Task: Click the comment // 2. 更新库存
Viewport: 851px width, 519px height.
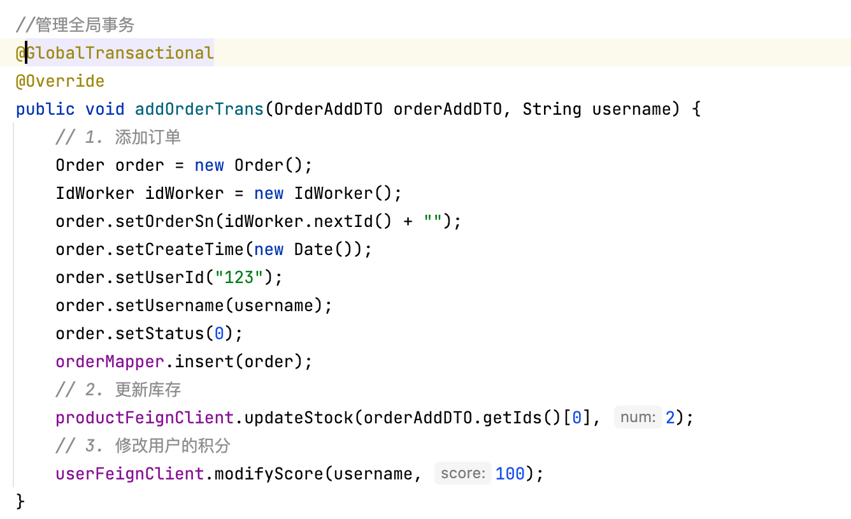Action: click(x=118, y=390)
